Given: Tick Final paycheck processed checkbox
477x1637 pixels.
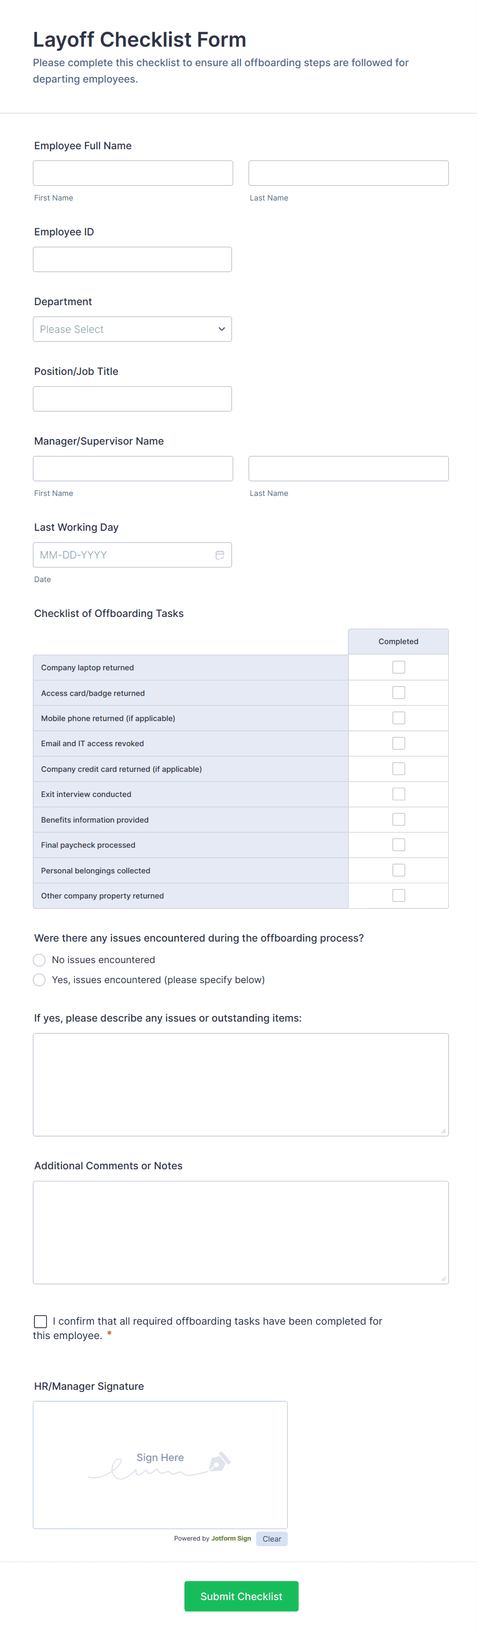Looking at the screenshot, I should [398, 845].
